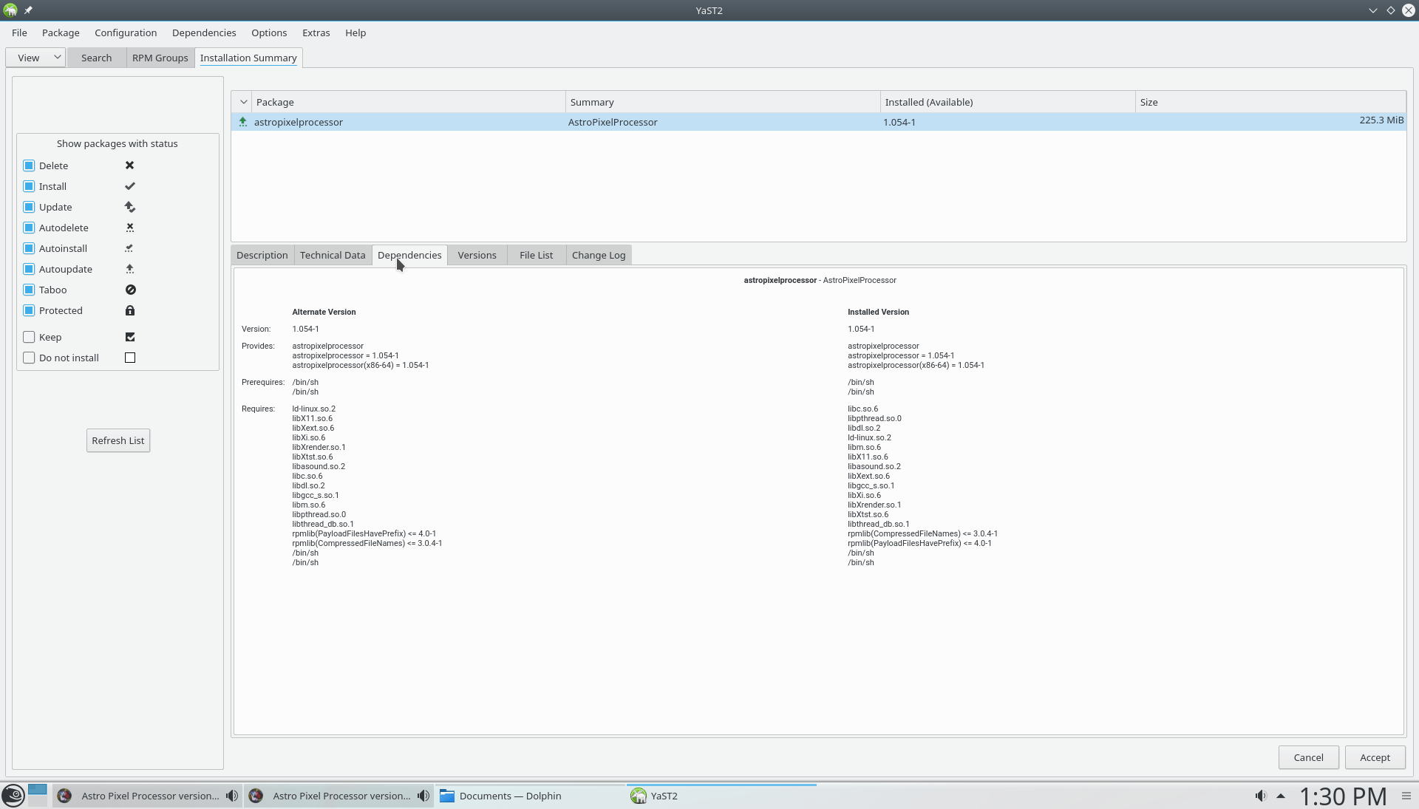Select the astropixelprocessor package name in table

point(299,122)
